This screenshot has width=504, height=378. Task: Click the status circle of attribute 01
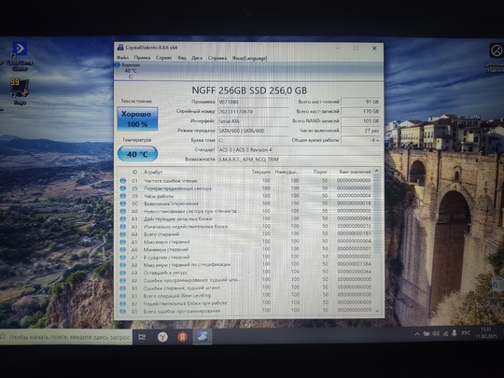123,181
